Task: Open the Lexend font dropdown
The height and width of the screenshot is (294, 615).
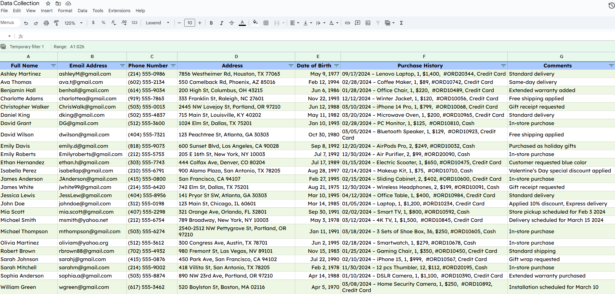Action: pos(157,23)
